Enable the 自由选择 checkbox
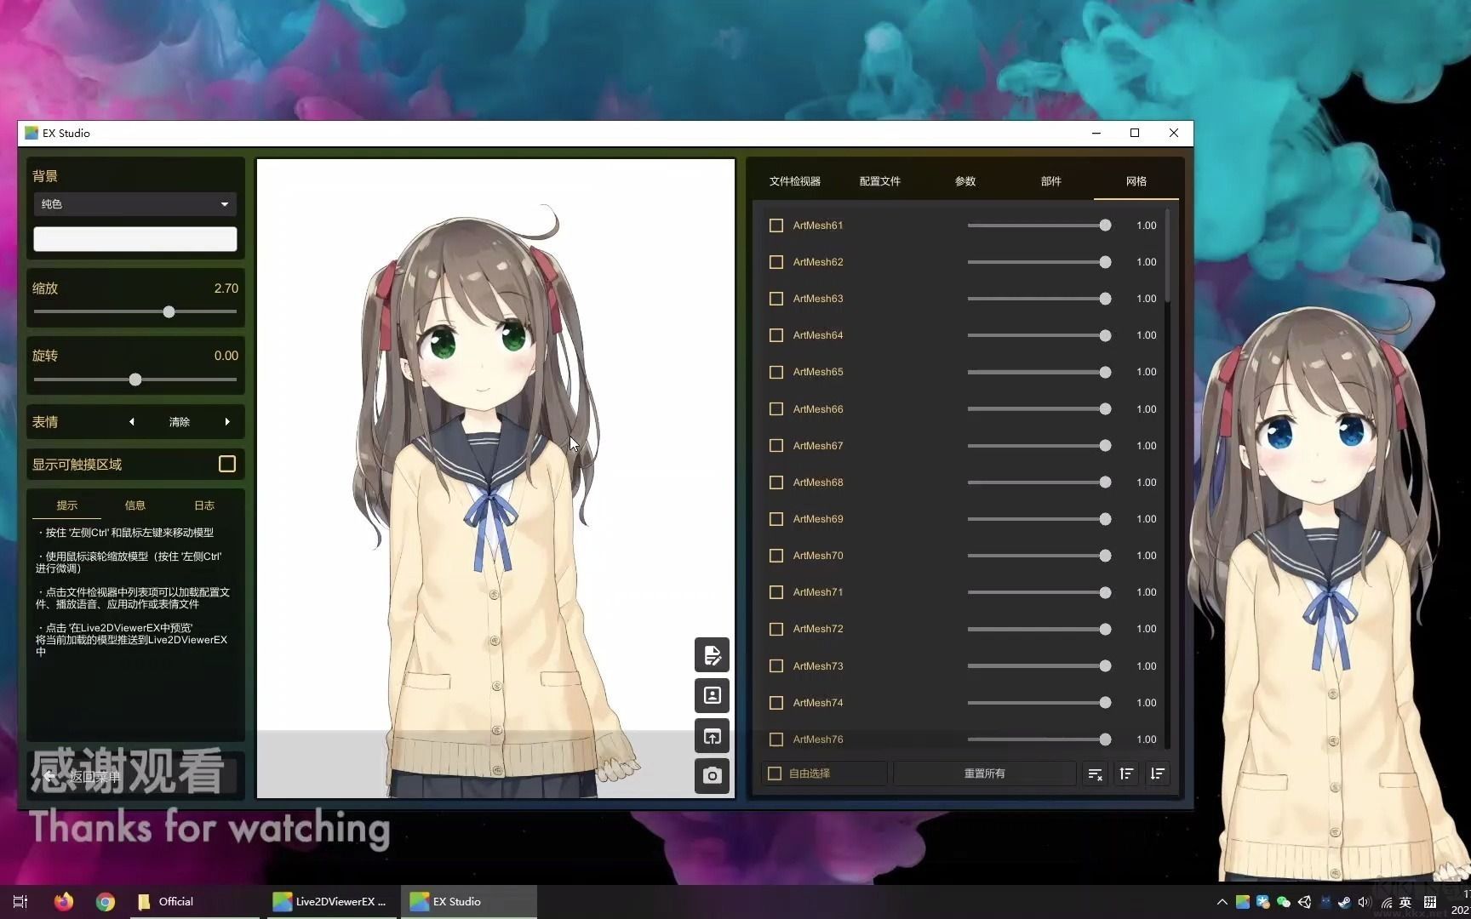 point(774,773)
